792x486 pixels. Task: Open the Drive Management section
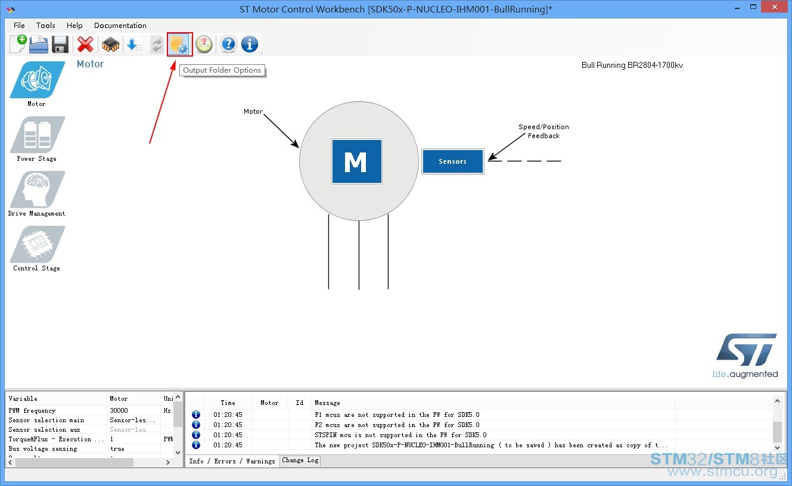37,194
